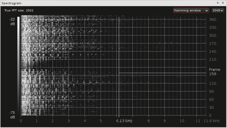Click the 360 frame axis label

pyautogui.click(x=213, y=19)
